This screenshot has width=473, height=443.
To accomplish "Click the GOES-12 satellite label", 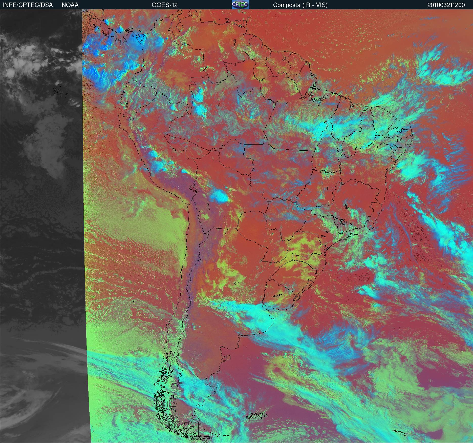I will coord(164,5).
